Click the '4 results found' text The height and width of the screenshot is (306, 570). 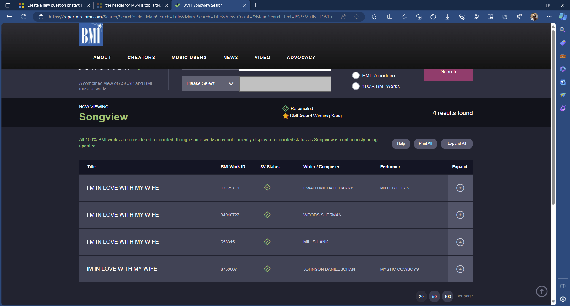(453, 113)
